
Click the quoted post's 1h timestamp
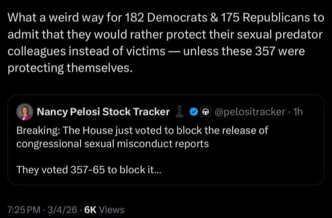tap(298, 112)
